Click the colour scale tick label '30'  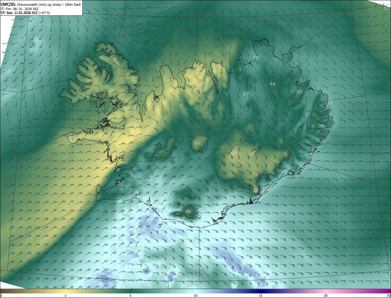pyautogui.click(x=326, y=296)
